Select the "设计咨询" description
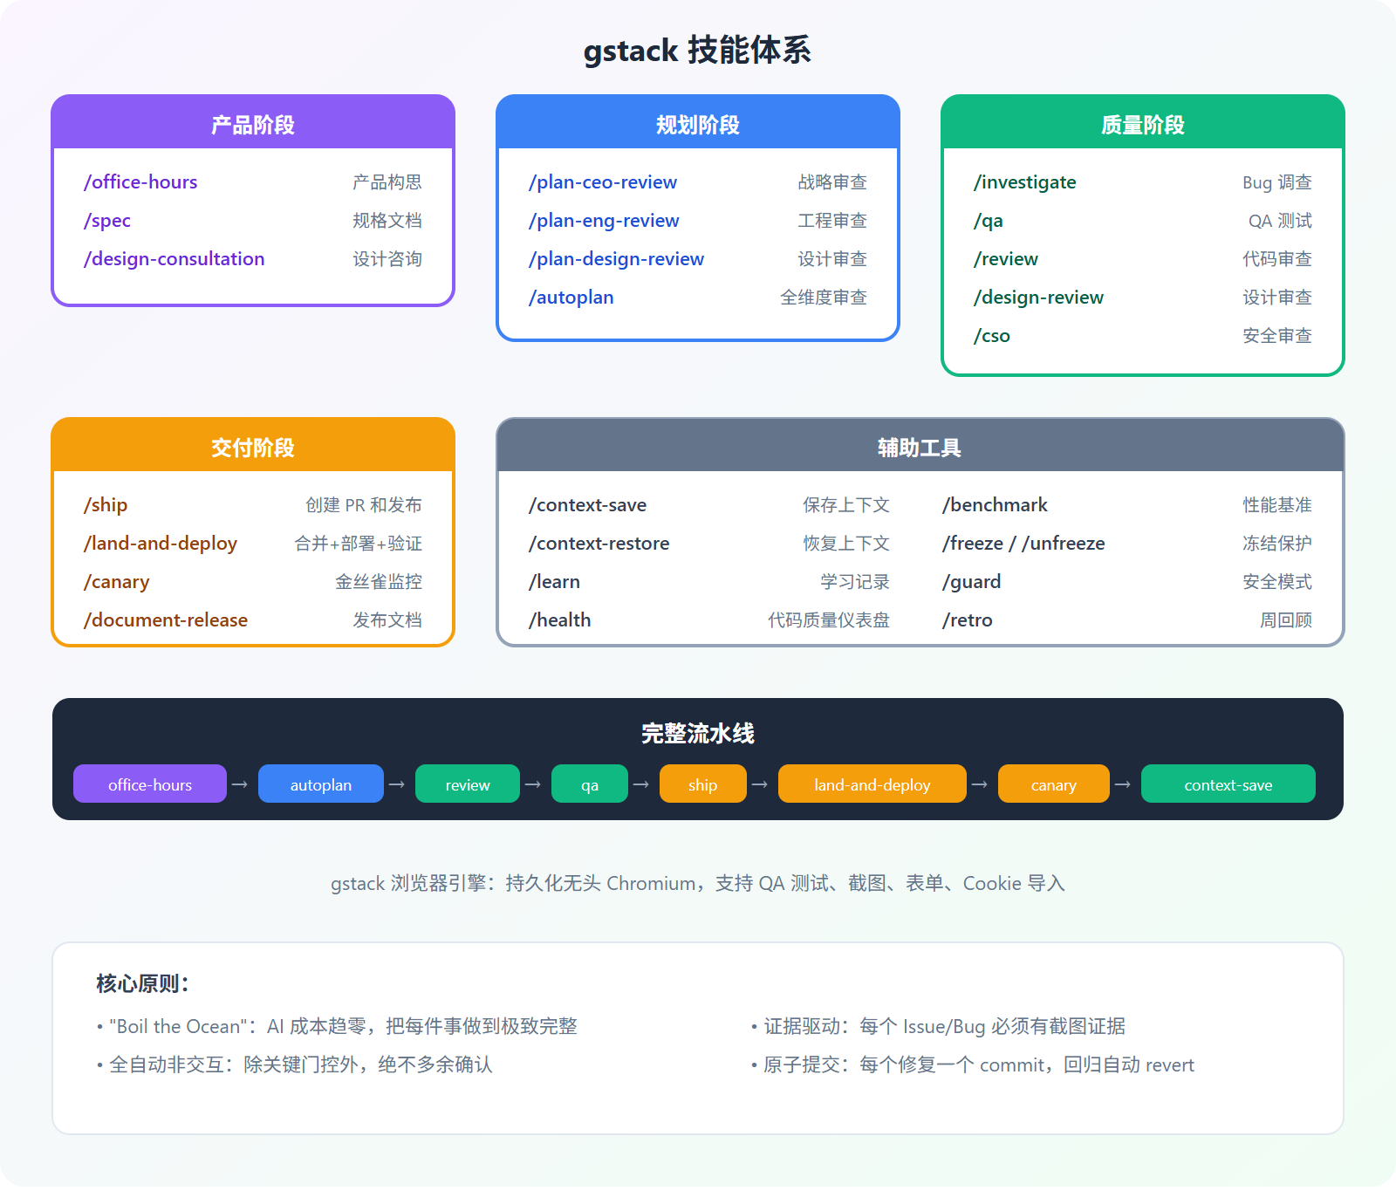The height and width of the screenshot is (1191, 1396). (x=387, y=258)
